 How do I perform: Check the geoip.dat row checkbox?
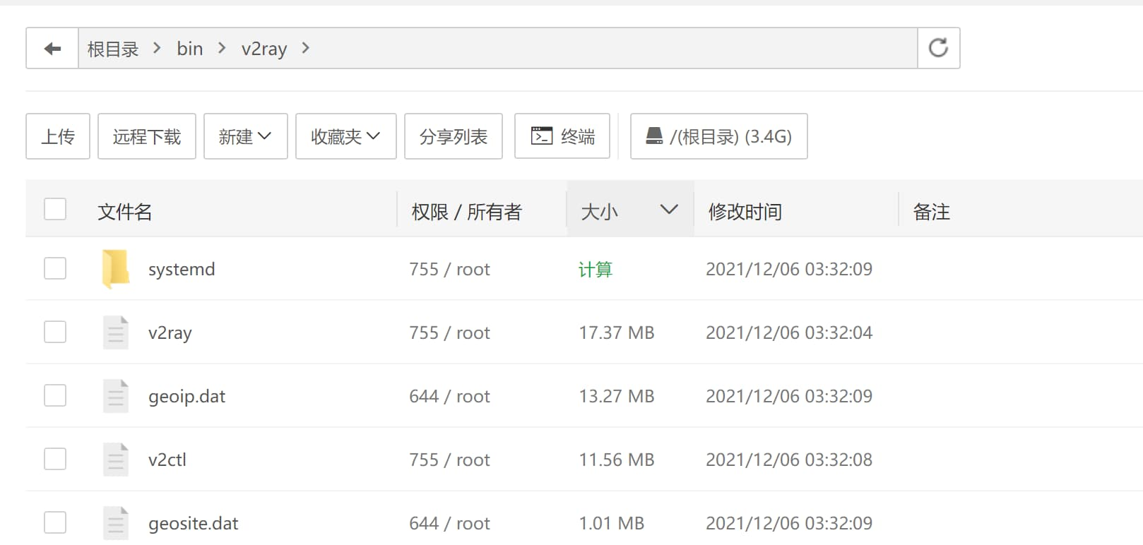[55, 395]
